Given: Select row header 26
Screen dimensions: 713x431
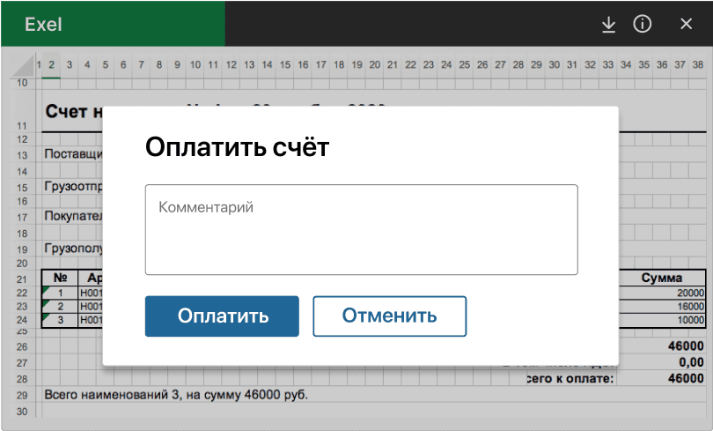Looking at the screenshot, I should (x=22, y=346).
